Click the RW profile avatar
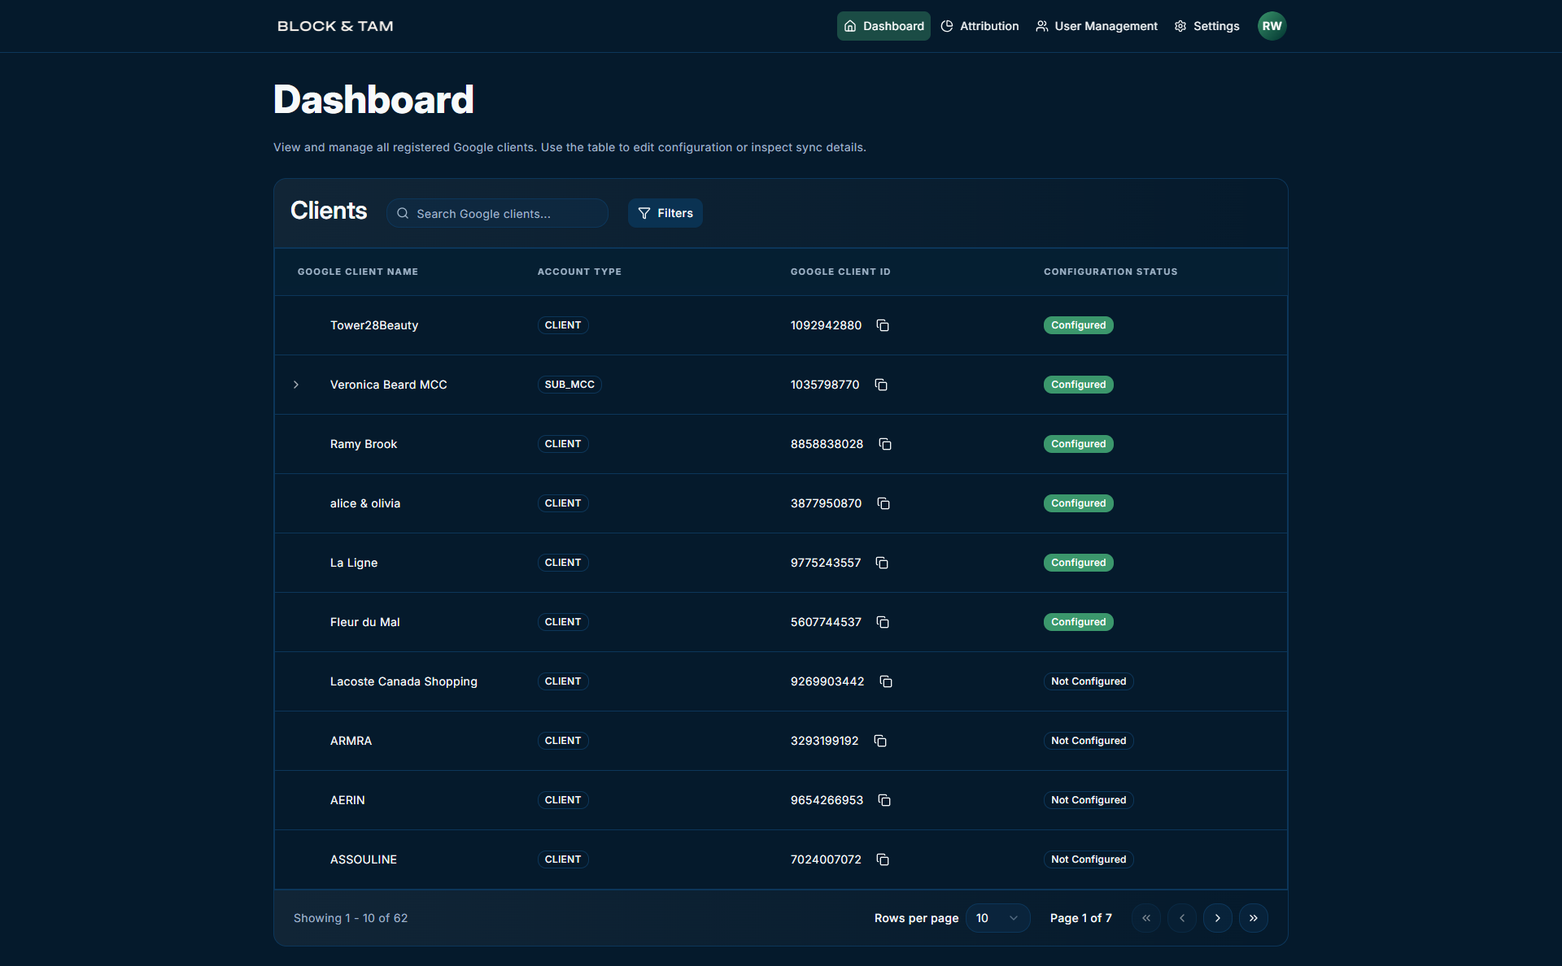This screenshot has height=966, width=1562. pos(1272,25)
